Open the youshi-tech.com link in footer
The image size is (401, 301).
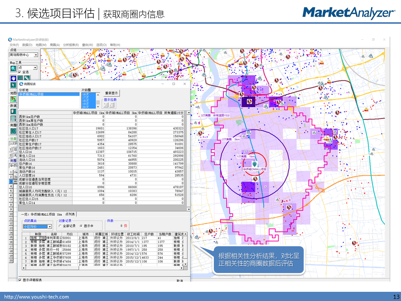click(x=37, y=297)
